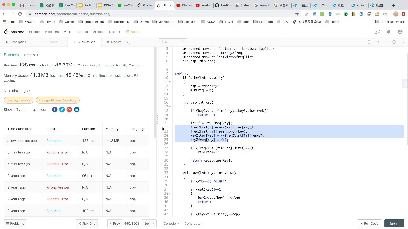Collapse code fold at line 17

(170, 107)
